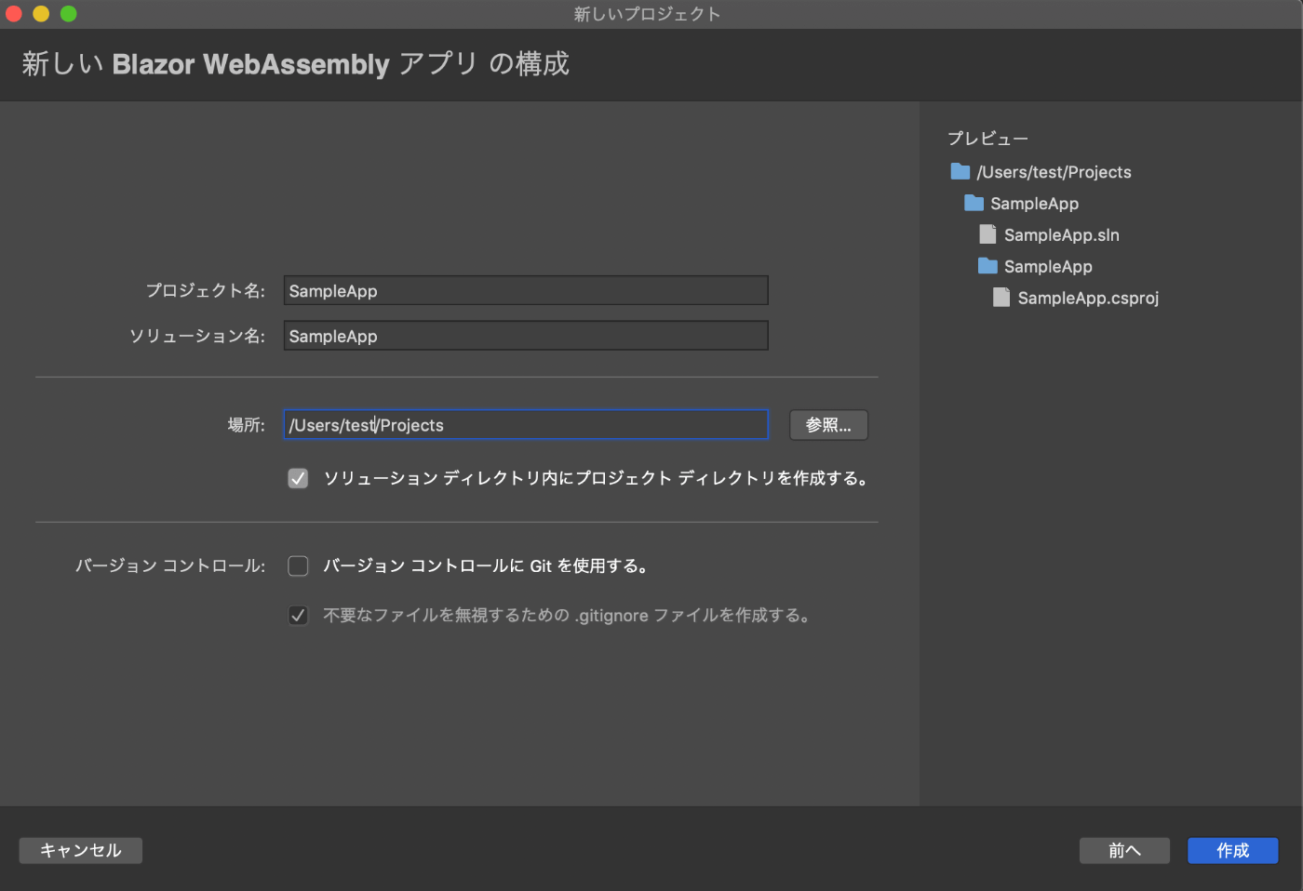The image size is (1303, 891).
Task: Toggle the create project directory in solution checkbox
Action: [298, 478]
